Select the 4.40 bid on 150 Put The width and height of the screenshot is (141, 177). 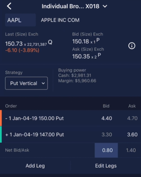coord(107,118)
